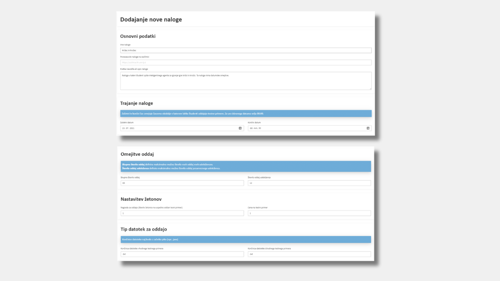Click the blue info banner under Trajanje naloge

coord(246,114)
